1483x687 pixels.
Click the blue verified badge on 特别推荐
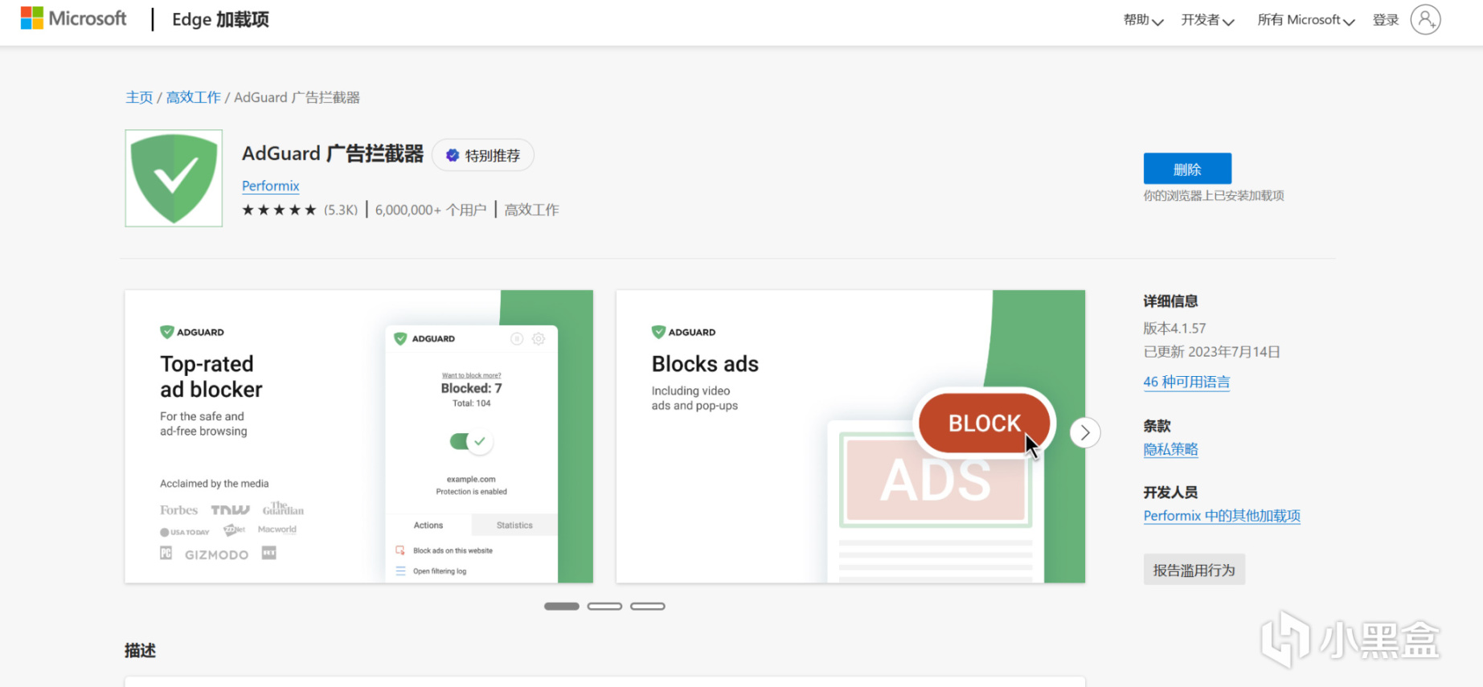(453, 155)
